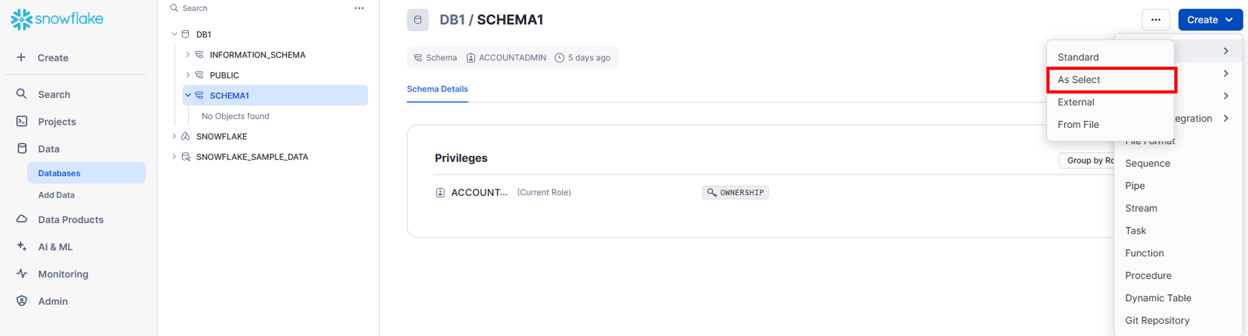1248x336 pixels.
Task: Select the SCHEMA1 tree item
Action: pyautogui.click(x=229, y=95)
